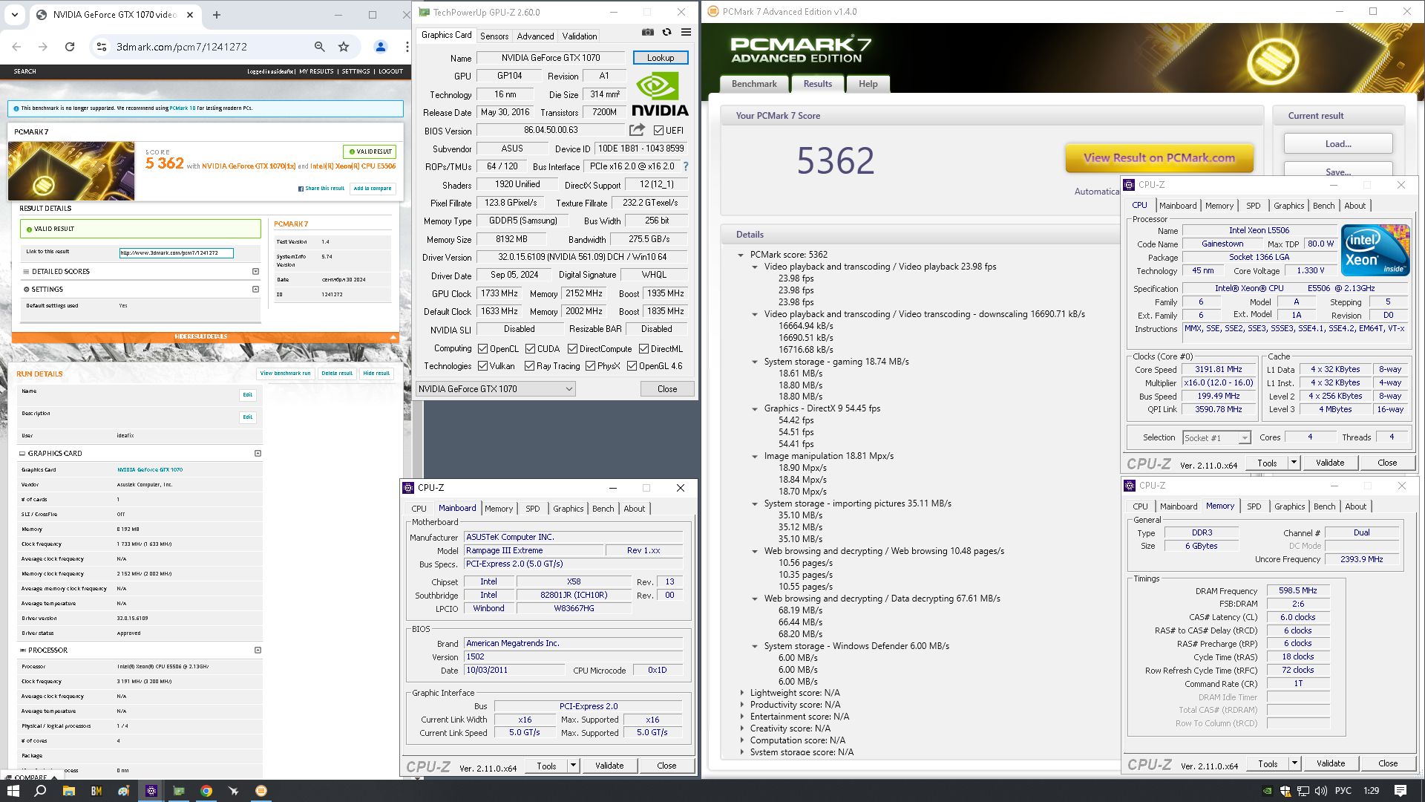Open the Windows Start menu
Viewport: 1425px width, 802px height.
pos(13,791)
